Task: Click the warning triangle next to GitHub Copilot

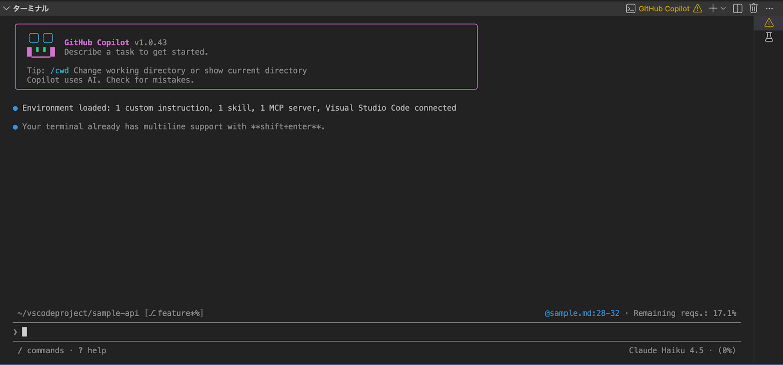Action: pyautogui.click(x=698, y=8)
